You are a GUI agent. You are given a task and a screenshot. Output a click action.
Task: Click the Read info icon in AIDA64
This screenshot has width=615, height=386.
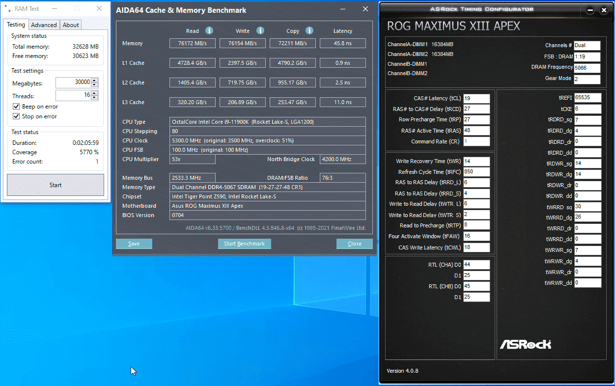pos(209,30)
